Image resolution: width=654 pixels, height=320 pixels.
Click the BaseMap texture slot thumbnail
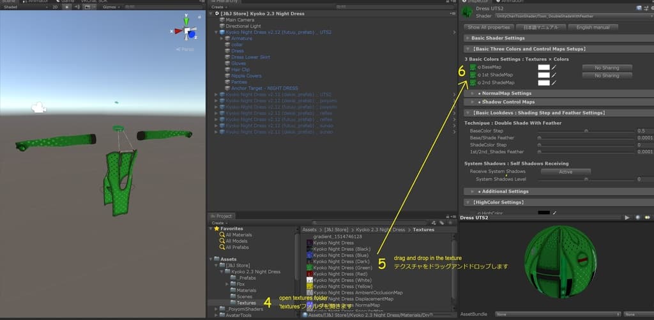473,66
